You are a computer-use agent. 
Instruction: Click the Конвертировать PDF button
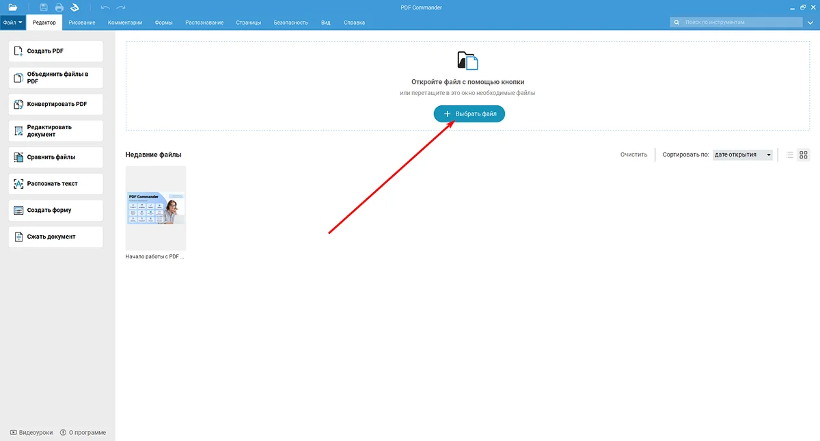[x=56, y=104]
